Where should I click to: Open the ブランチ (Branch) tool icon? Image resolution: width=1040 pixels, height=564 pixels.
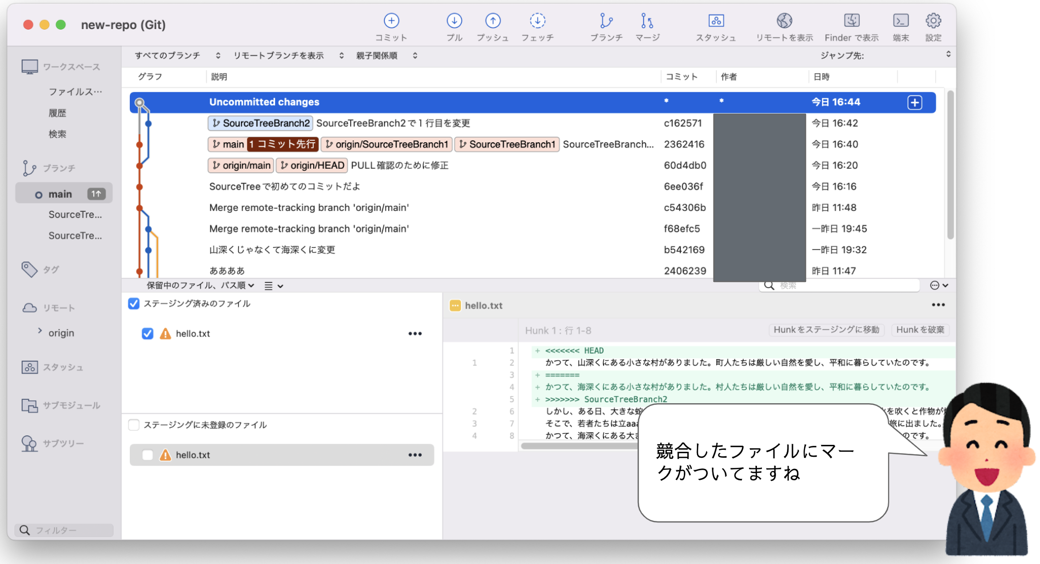[x=606, y=21]
